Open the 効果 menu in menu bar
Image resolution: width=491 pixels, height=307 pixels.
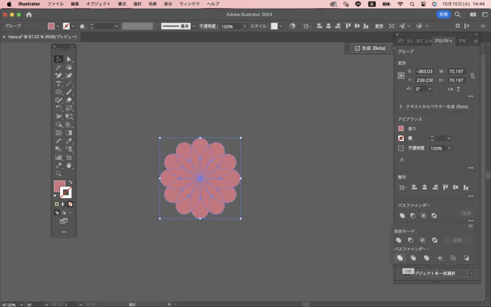point(152,4)
